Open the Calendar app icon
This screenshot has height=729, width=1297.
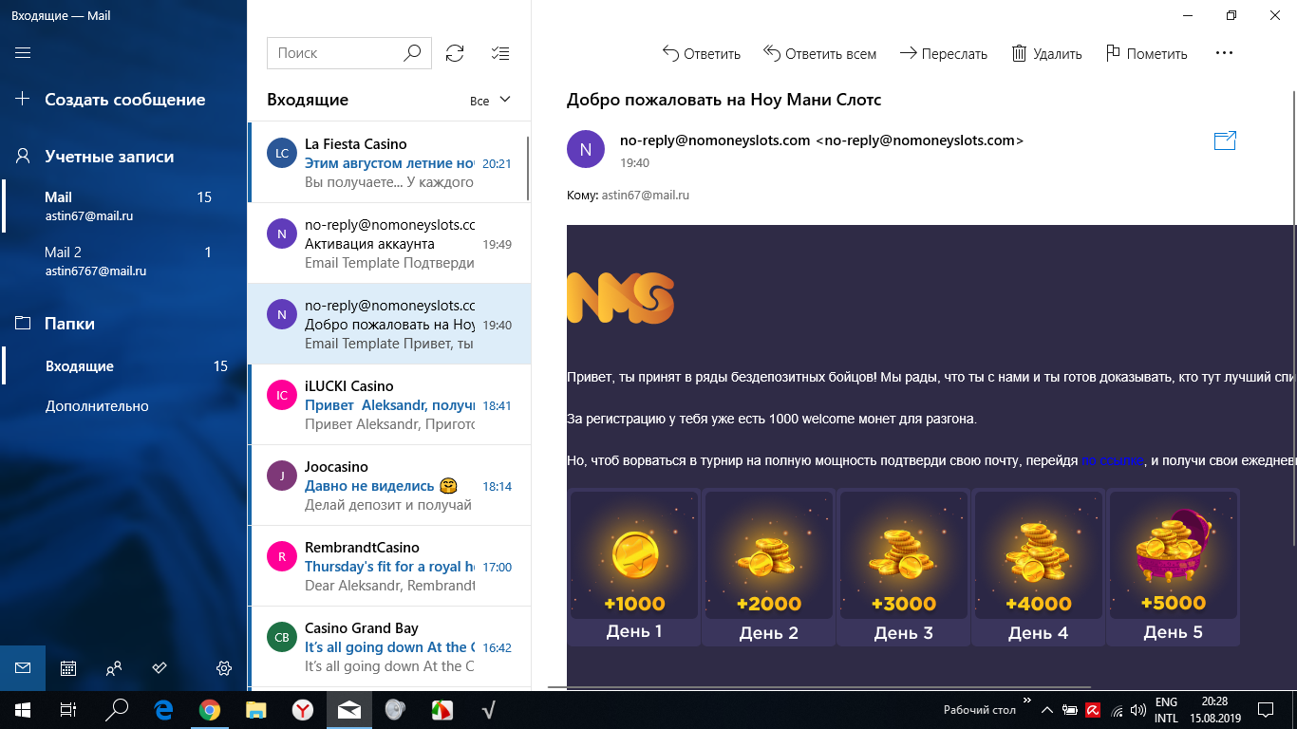(x=68, y=668)
